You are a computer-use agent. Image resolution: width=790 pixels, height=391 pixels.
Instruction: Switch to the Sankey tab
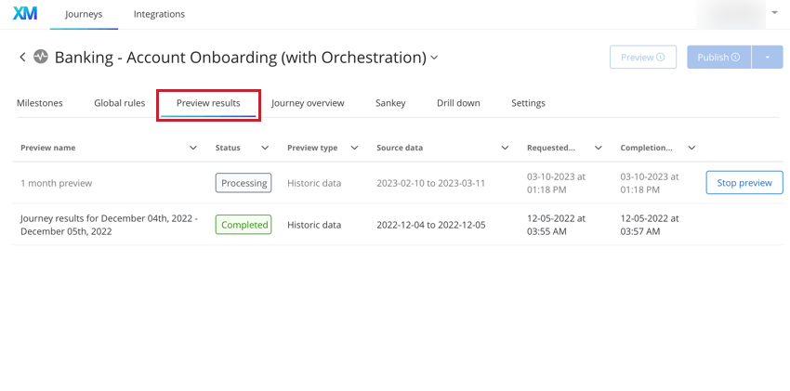click(390, 103)
